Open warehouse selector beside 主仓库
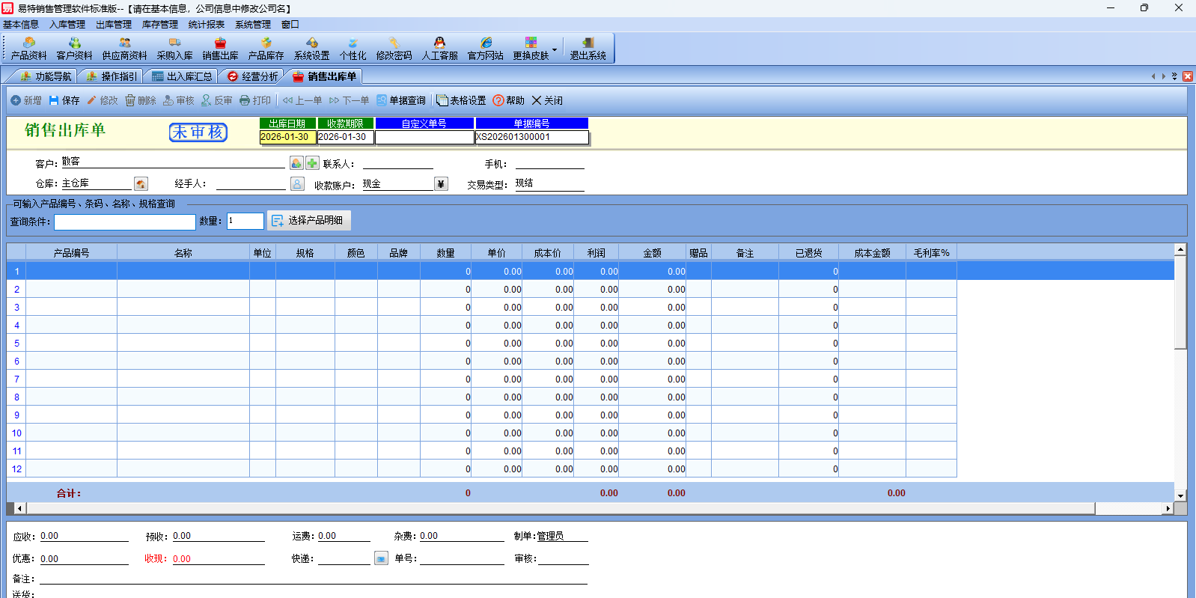This screenshot has height=598, width=1196. click(x=141, y=184)
